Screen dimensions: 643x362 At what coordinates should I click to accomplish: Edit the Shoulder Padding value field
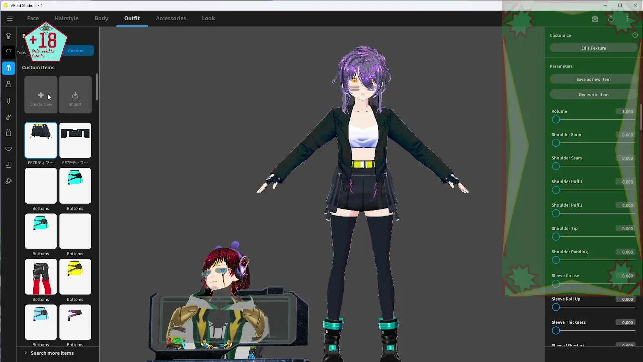625,252
